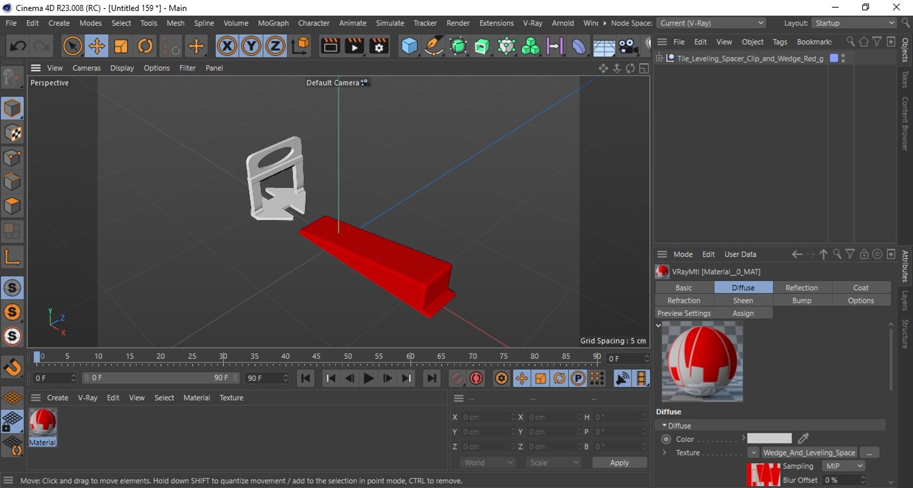Activate the Scale tool
Viewport: 913px width, 488px height.
click(121, 46)
